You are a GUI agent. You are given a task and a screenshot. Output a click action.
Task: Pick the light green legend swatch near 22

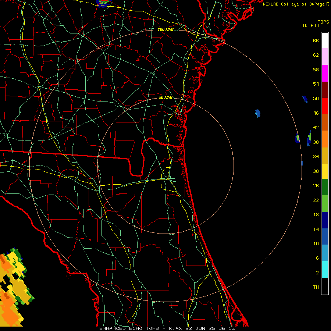[x=325, y=204]
